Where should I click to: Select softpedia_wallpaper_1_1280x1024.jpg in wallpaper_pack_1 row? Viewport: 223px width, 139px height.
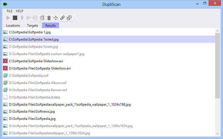pos(109,126)
